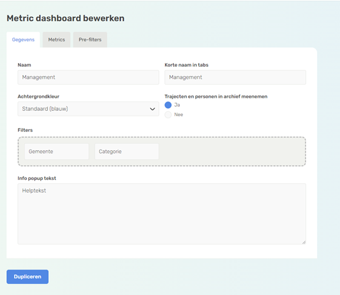Click the Trajecten en personen in archief label
The width and height of the screenshot is (340, 295).
216,96
